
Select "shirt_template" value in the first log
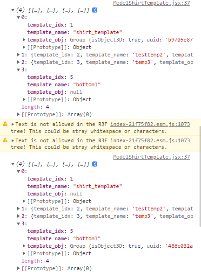coord(98,32)
